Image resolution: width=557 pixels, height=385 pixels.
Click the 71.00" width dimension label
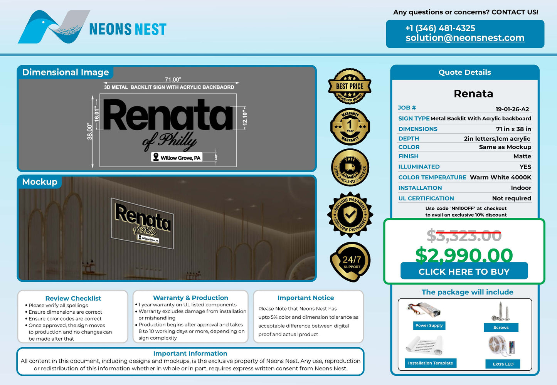(173, 79)
